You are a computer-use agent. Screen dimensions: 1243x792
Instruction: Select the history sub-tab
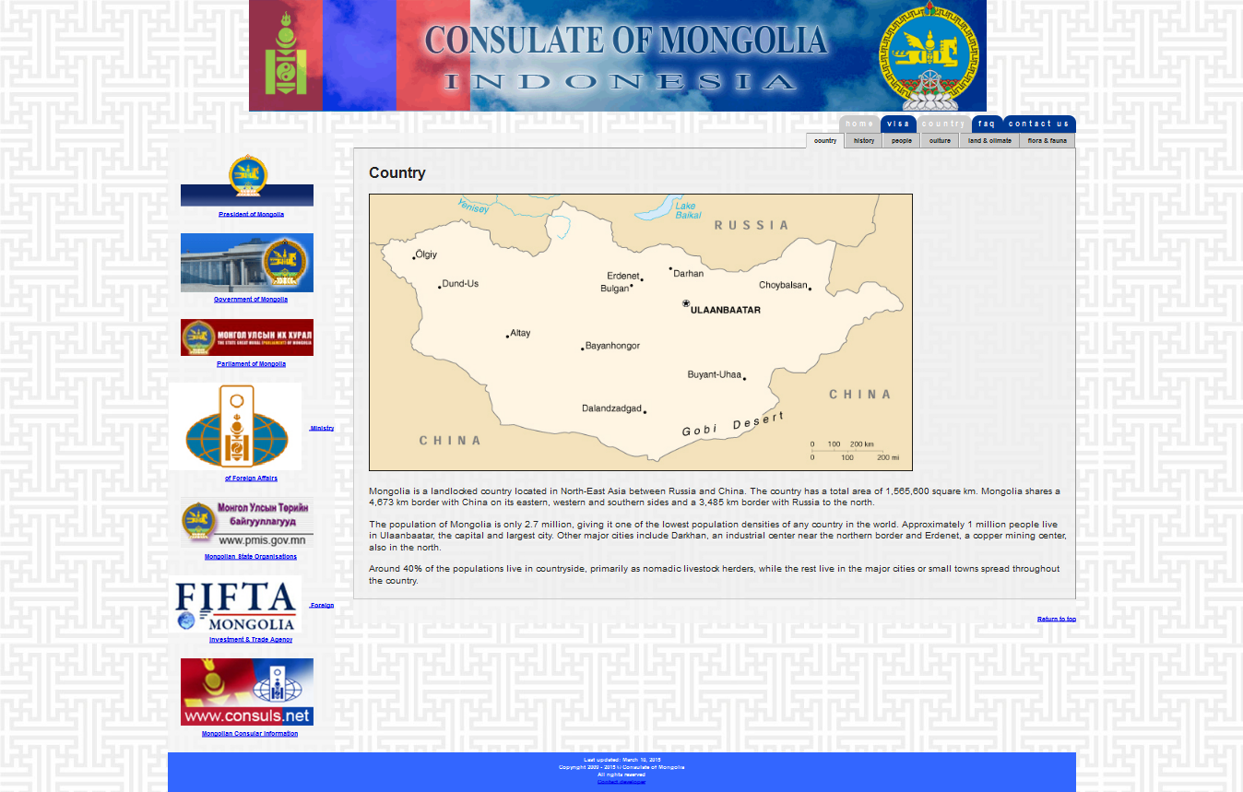(864, 141)
